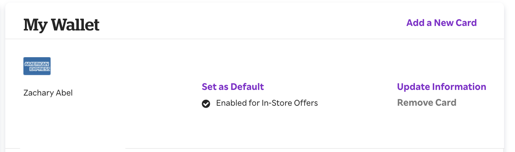Tap the checkmark beside In-Store Offers
This screenshot has height=152, width=515.
pyautogui.click(x=206, y=103)
